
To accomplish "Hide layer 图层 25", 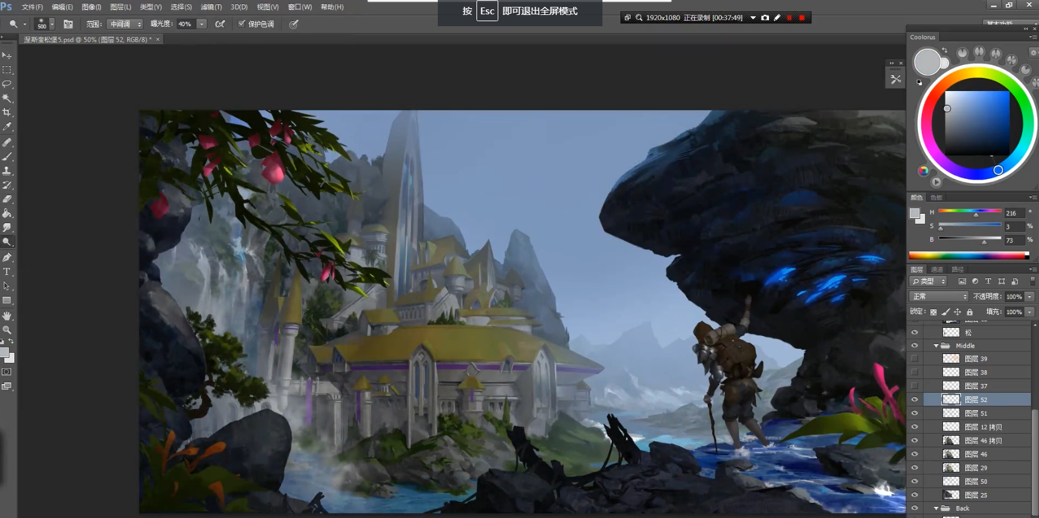I will coord(915,495).
